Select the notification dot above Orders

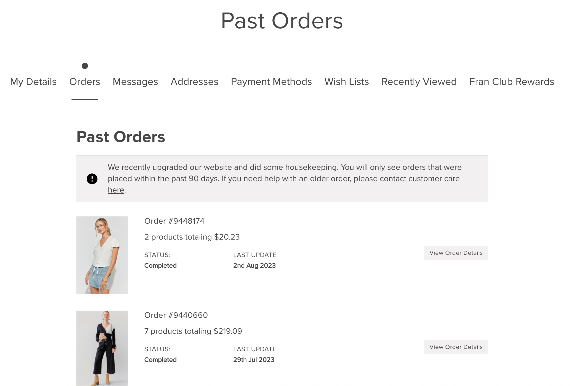tap(84, 65)
